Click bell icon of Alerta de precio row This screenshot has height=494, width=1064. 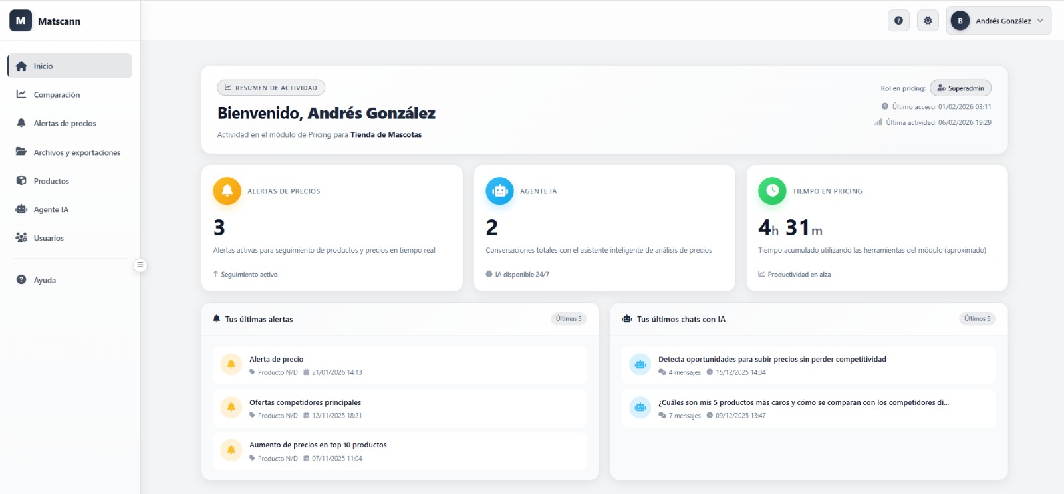231,364
